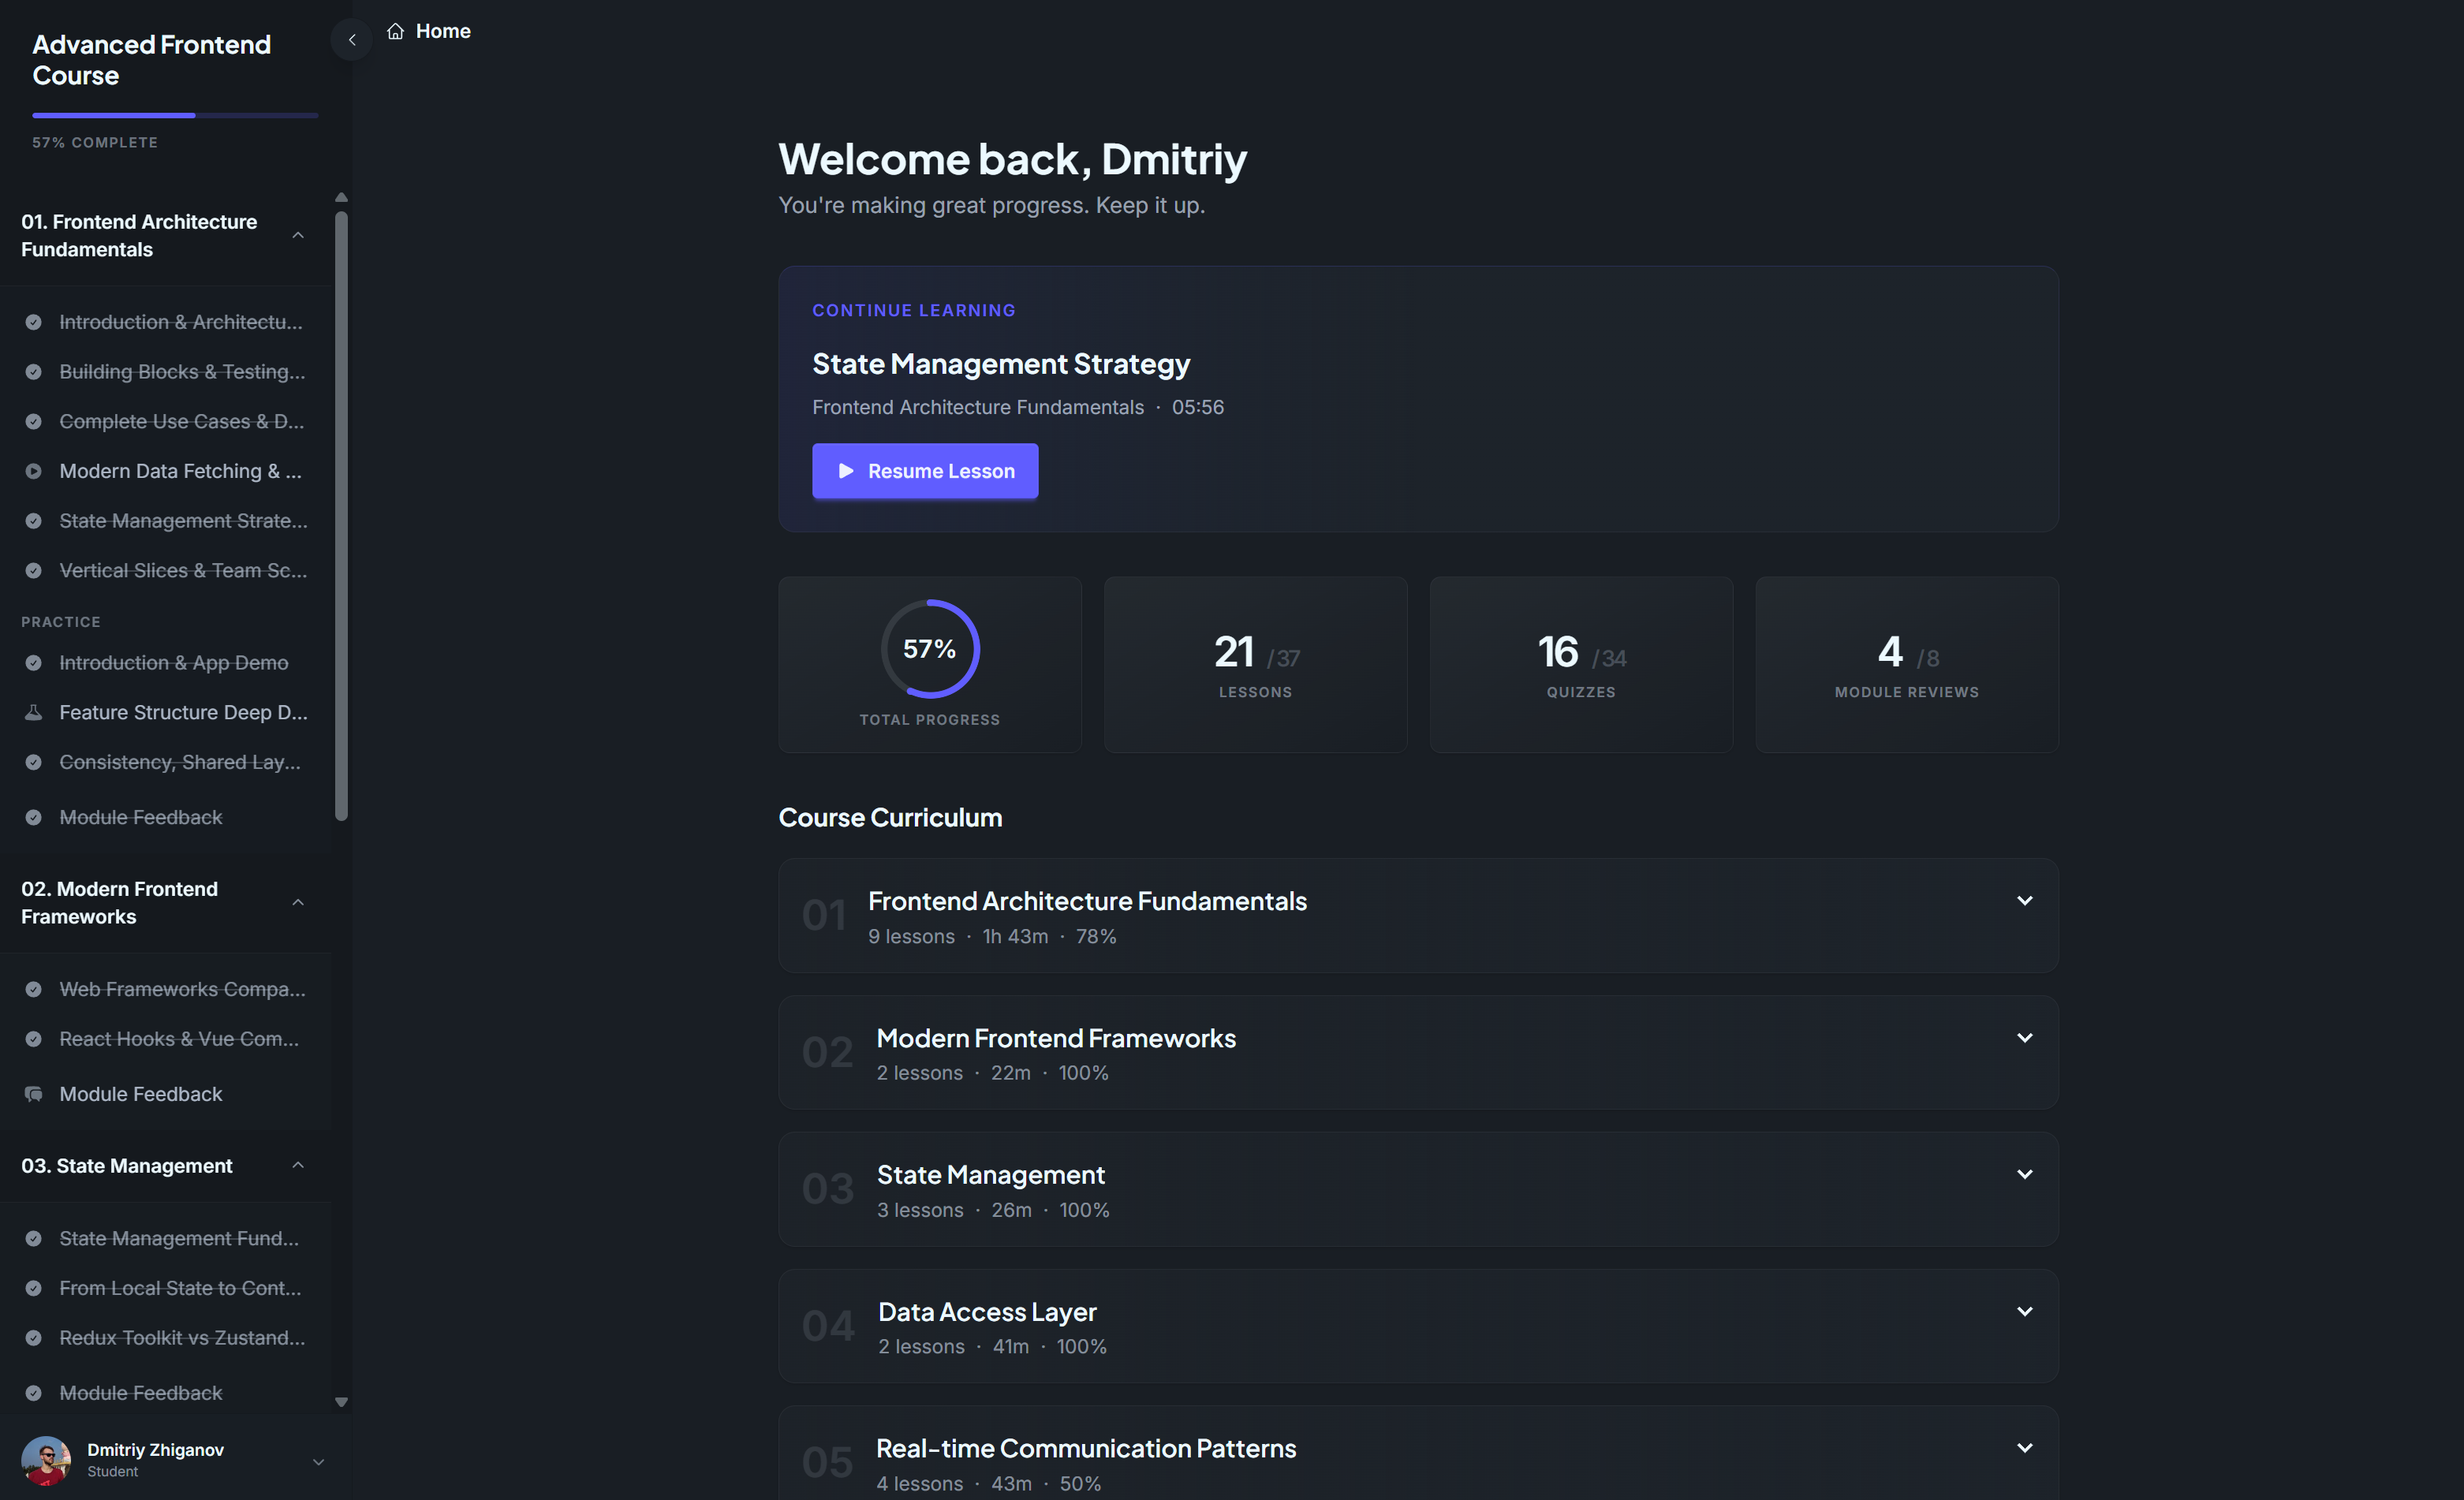Expand the Data Access Layer curriculum card
Viewport: 2464px width, 1500px height.
[x=2024, y=1311]
